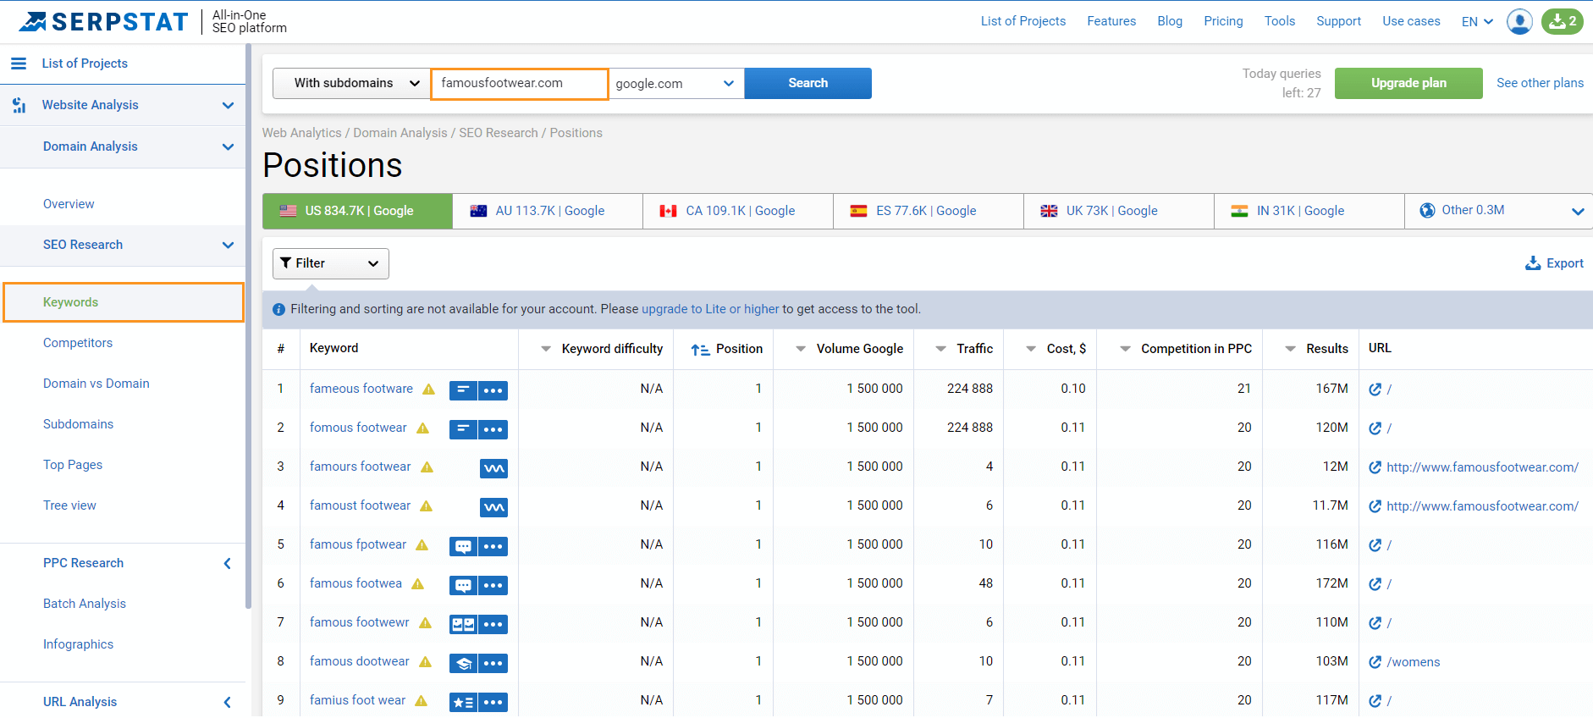1593x718 pixels.
Task: Click the graduation cap icon for famous dootwear
Action: [x=463, y=663]
